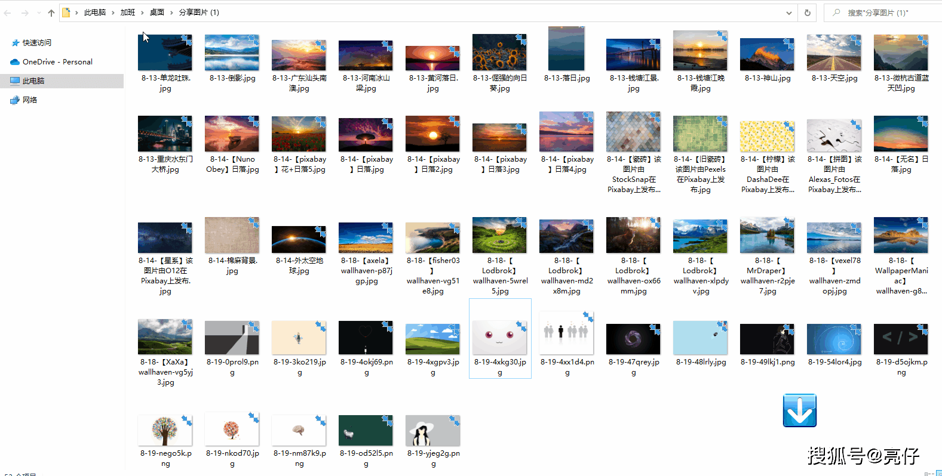Screen dimensions: 942x476
Task: Refresh the current folder view
Action: (808, 13)
